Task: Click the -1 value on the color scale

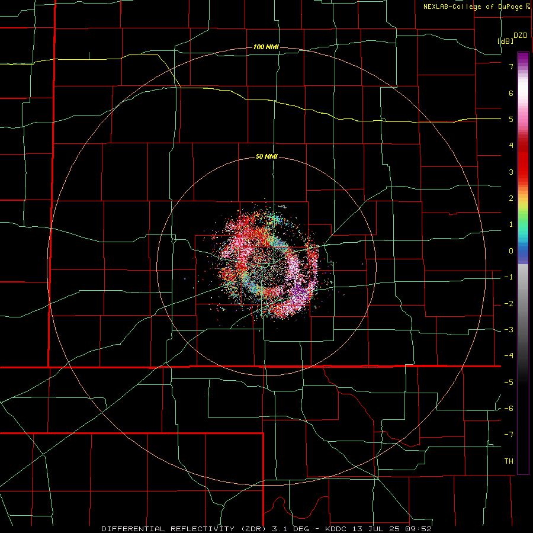Action: click(509, 277)
